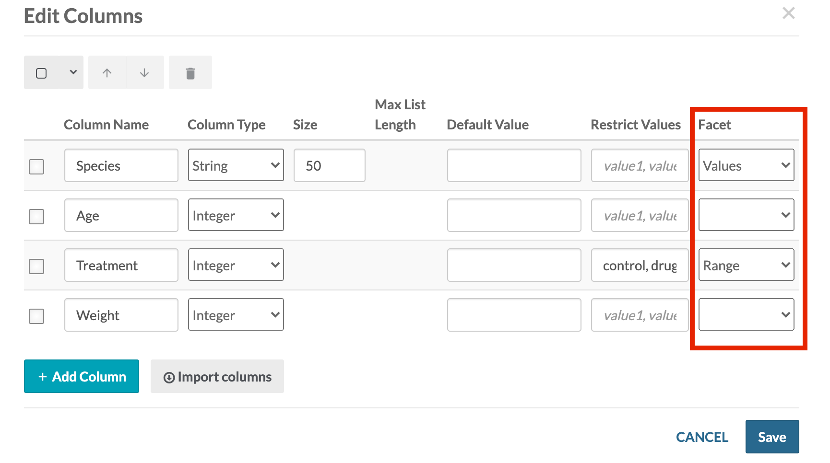Click the Add Column button
Image resolution: width=830 pixels, height=463 pixels.
point(81,377)
